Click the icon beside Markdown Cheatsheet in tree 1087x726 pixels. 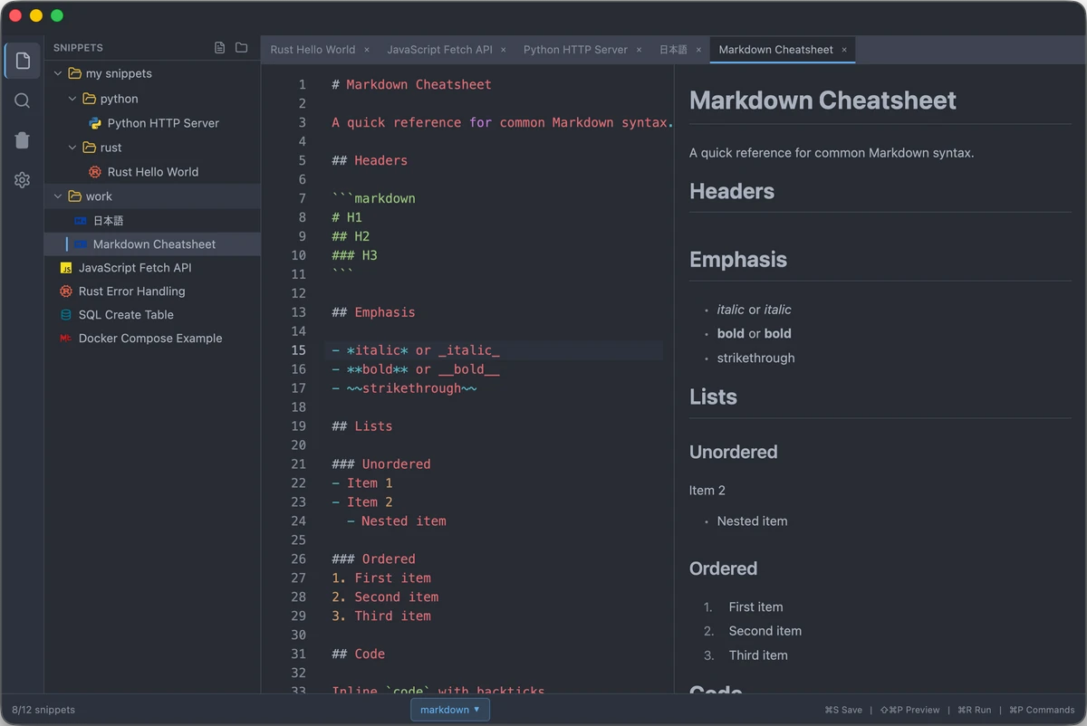(81, 244)
